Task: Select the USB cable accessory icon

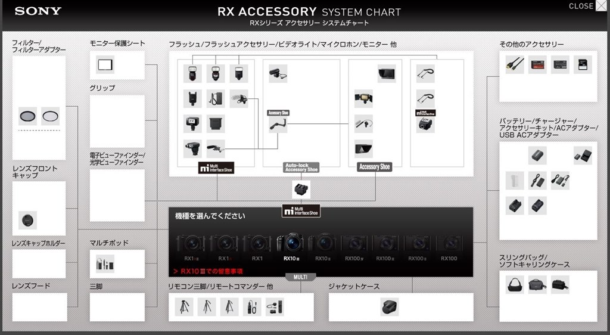Action: (515, 64)
